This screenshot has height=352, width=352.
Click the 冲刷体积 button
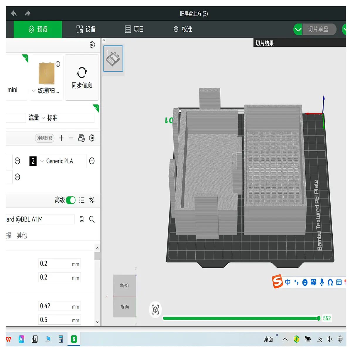[x=45, y=138]
